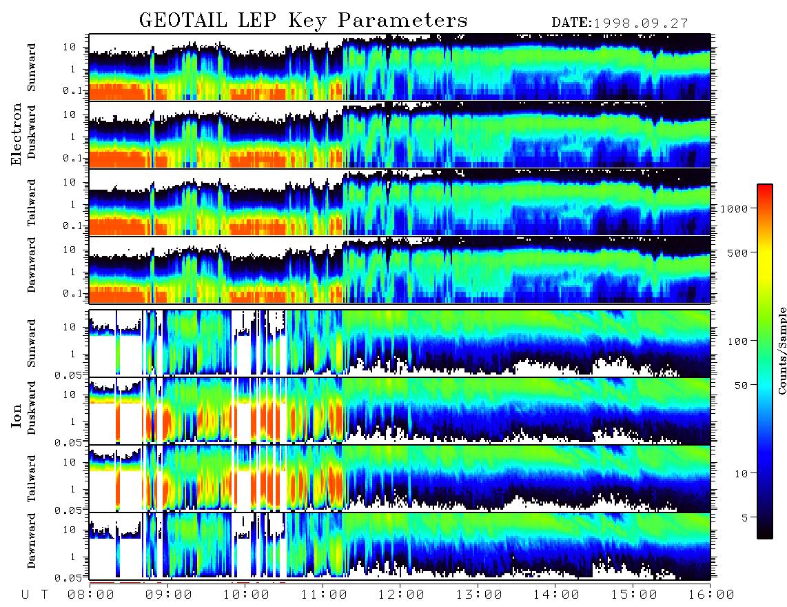Click the "Sunward" label of the Ion group
The height and width of the screenshot is (607, 787).
(32, 344)
